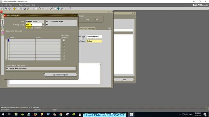
Task: Open the Windows Start menu
Action: click(x=3, y=114)
